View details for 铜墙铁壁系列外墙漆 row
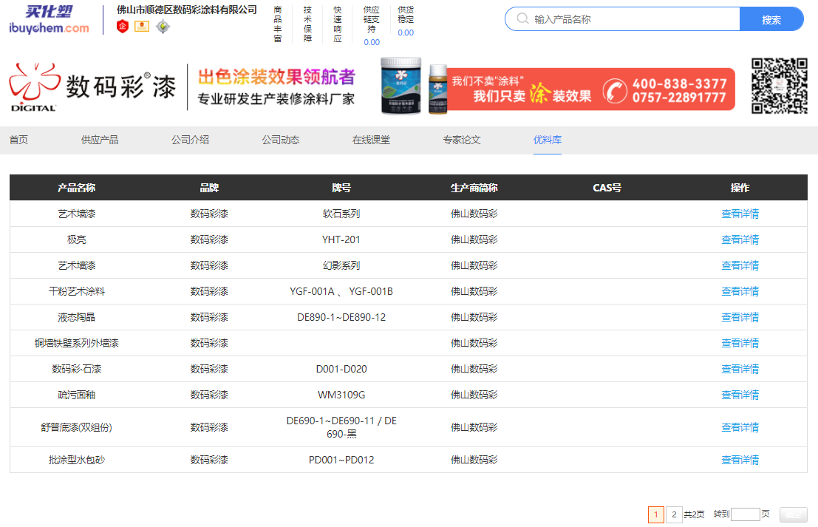Image resolution: width=818 pixels, height=527 pixels. point(740,343)
